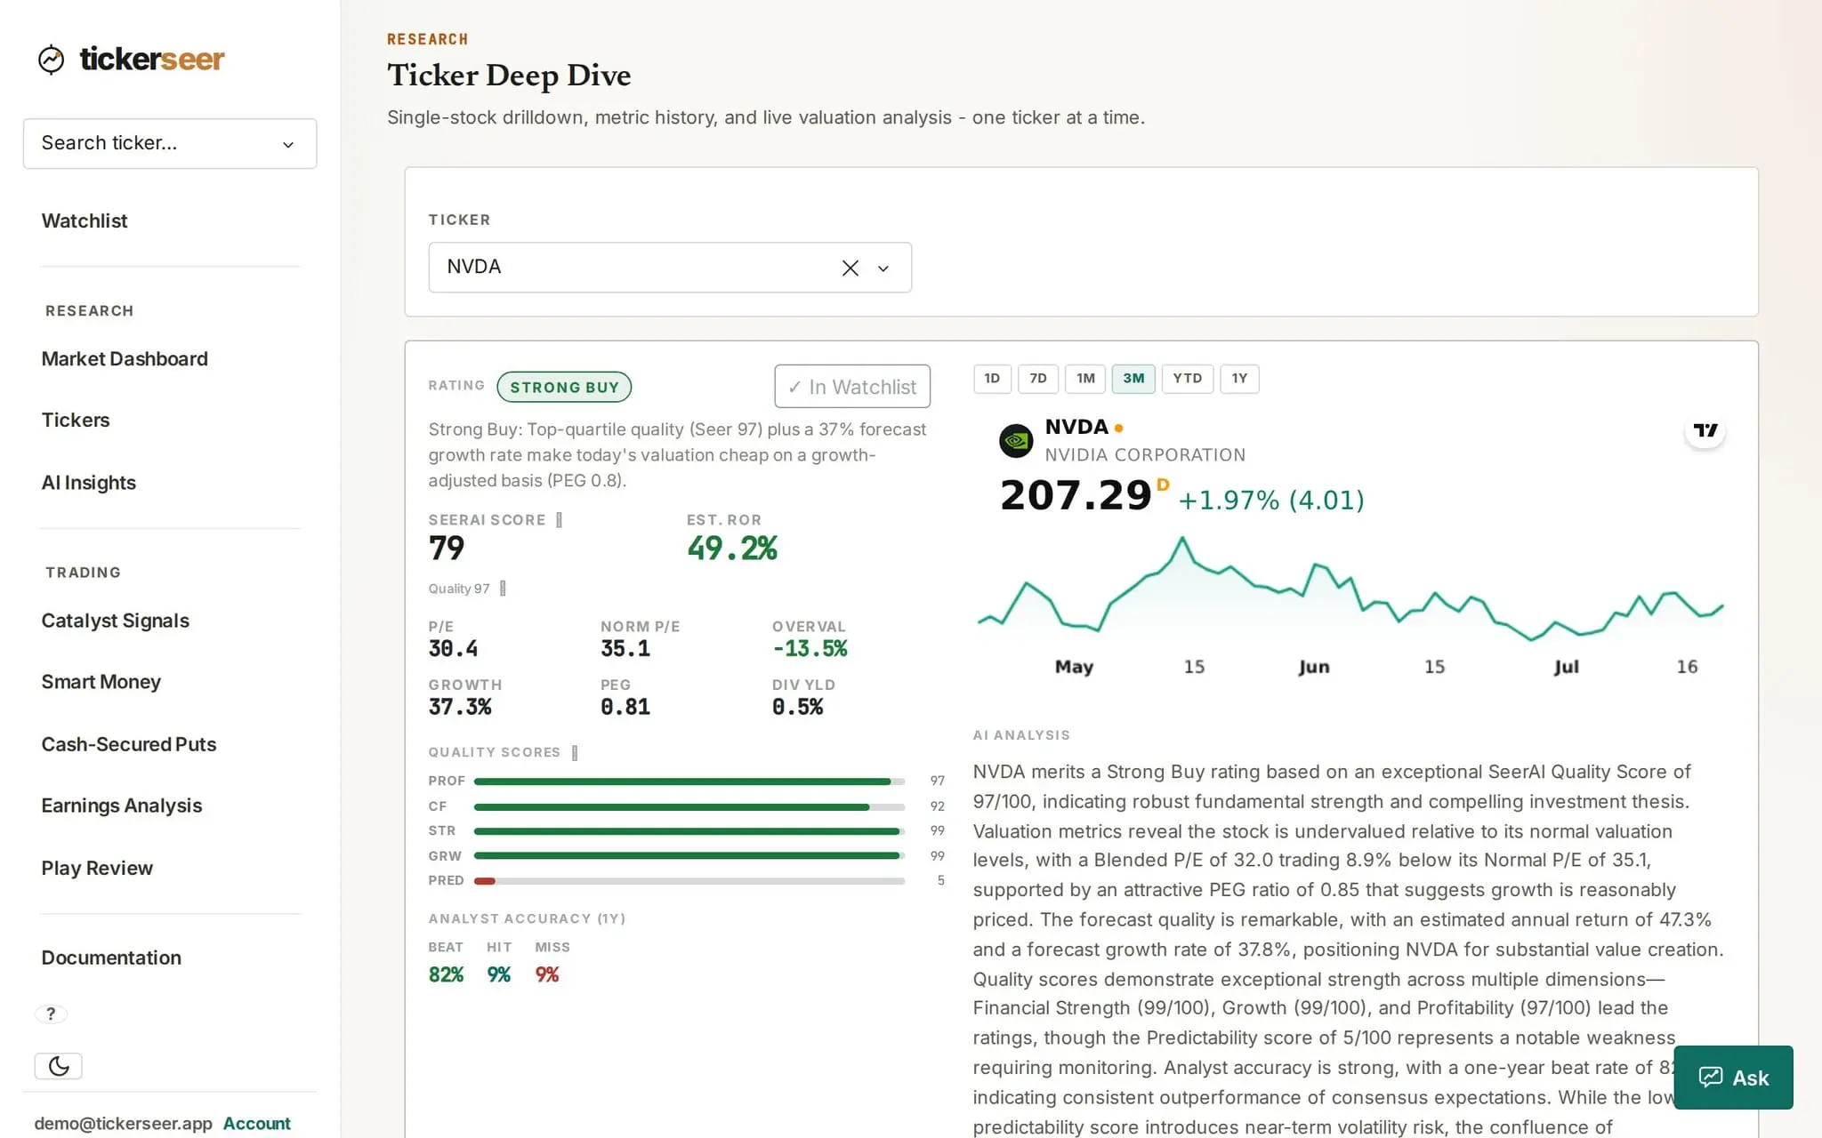Viewport: 1822px width, 1138px height.
Task: Click the Growth value 37.3%
Action: (460, 708)
